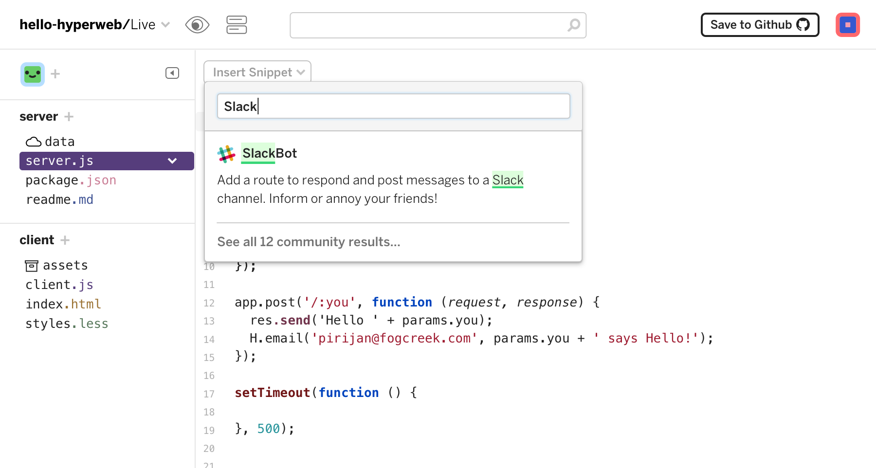Viewport: 876px width, 468px height.
Task: Click the Slack logo icon in results
Action: (226, 154)
